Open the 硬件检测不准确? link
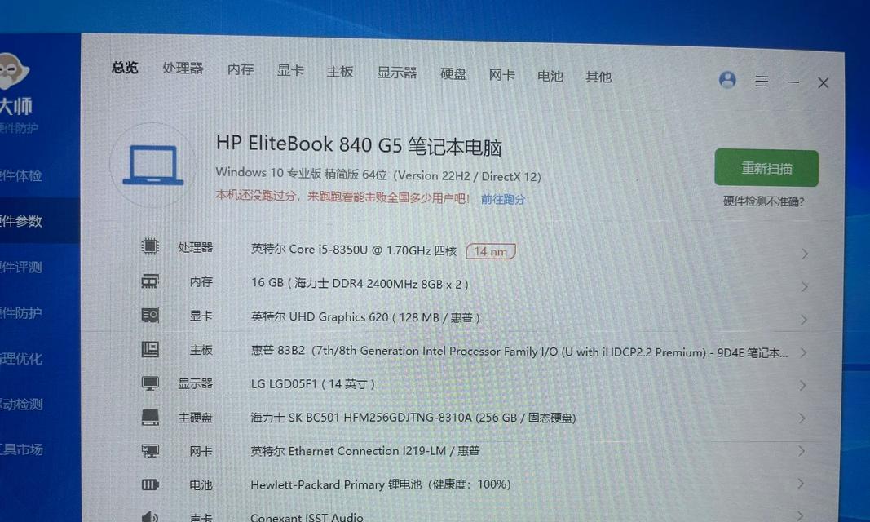The image size is (870, 522). (x=763, y=201)
